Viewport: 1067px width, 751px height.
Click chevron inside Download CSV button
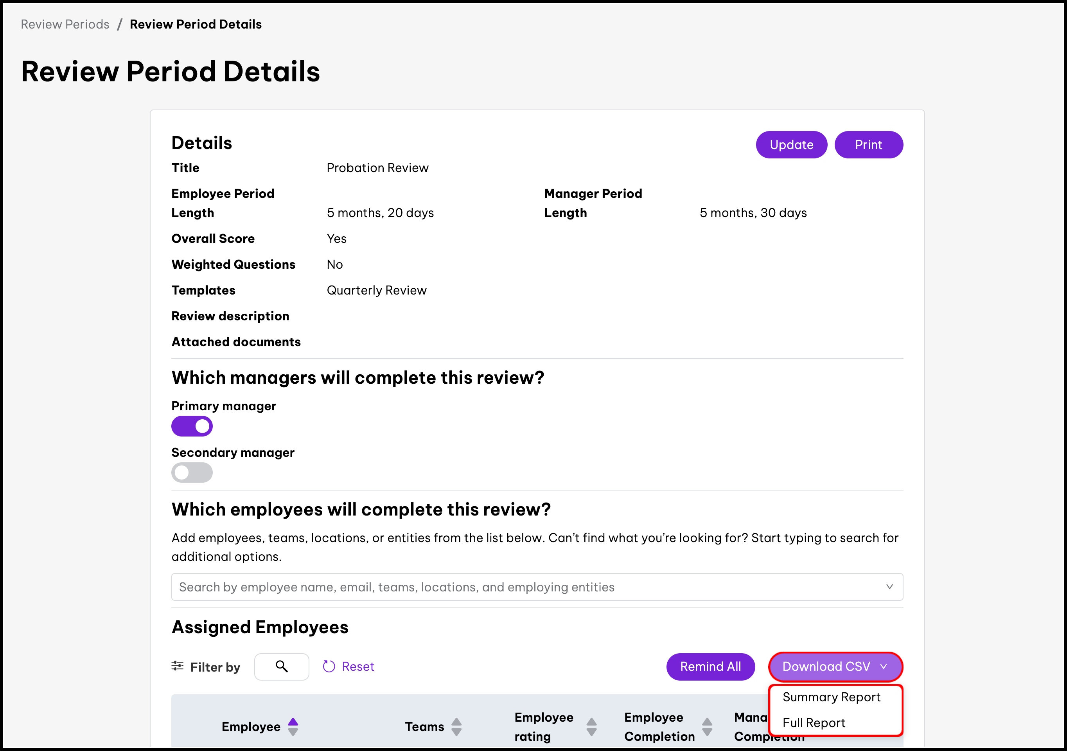coord(884,667)
